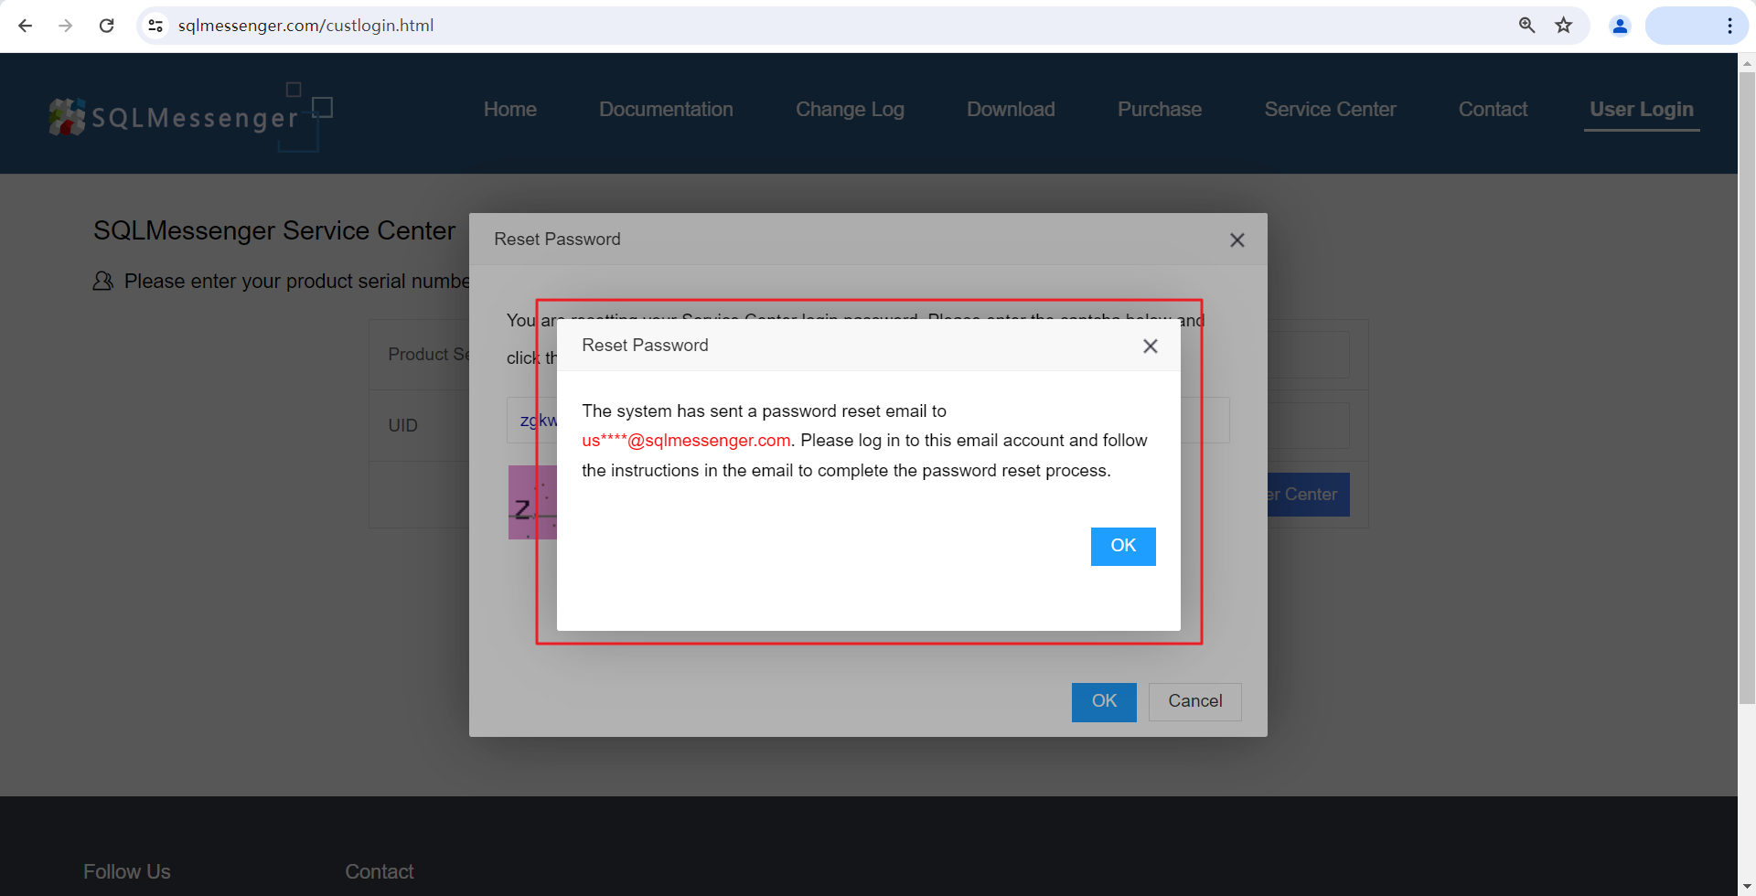The image size is (1756, 896).
Task: Click OK in password reset email message
Action: point(1123,546)
